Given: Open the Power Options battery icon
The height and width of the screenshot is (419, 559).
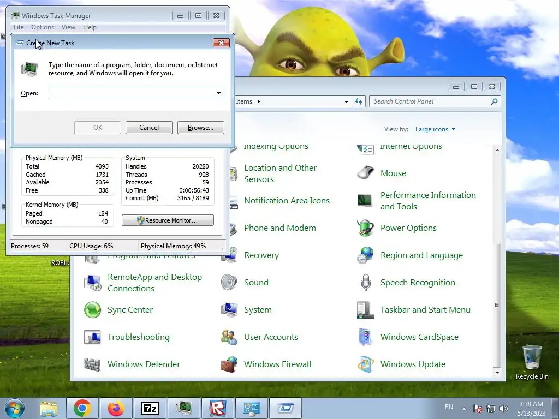Looking at the screenshot, I should click(x=365, y=228).
